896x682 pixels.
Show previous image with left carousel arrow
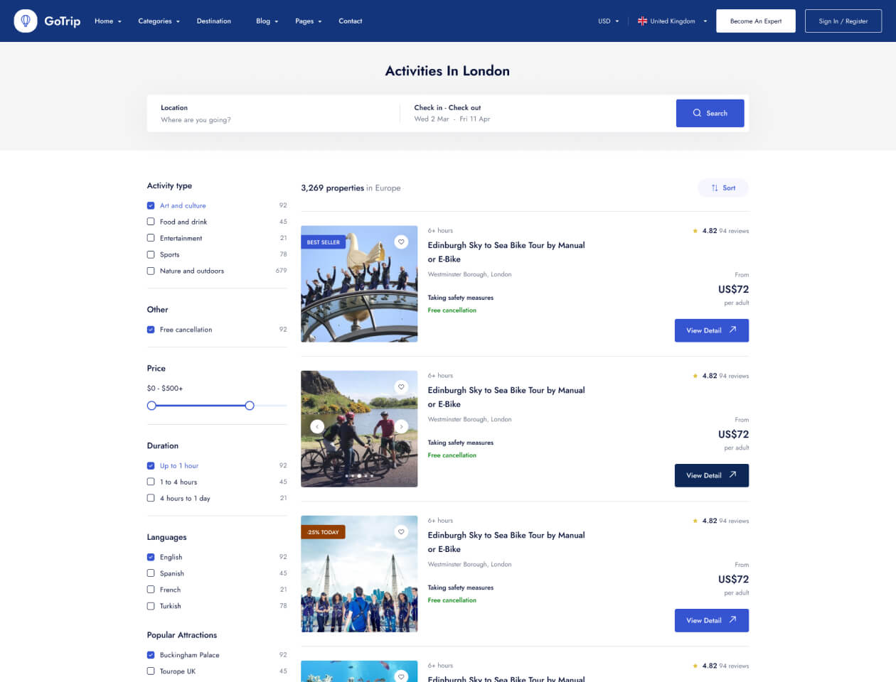pos(317,426)
